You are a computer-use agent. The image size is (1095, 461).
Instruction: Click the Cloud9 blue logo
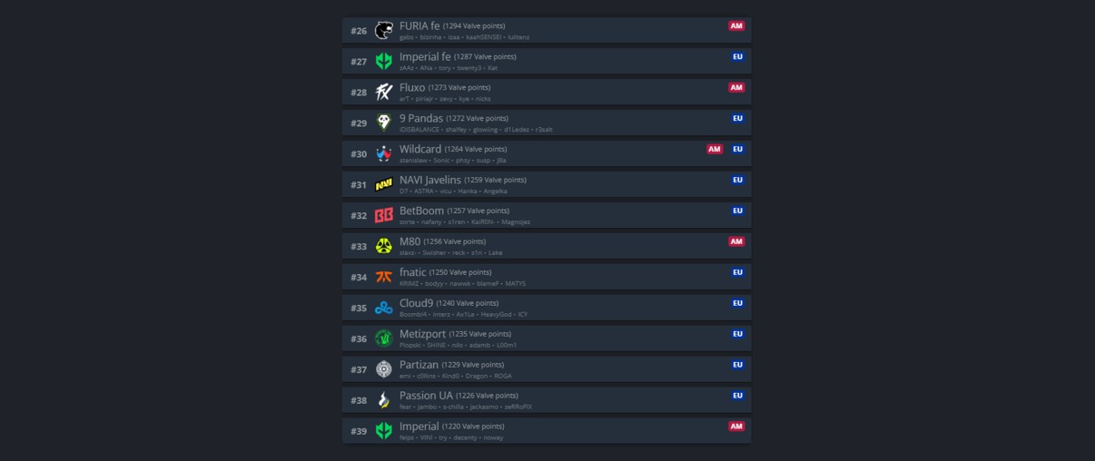click(384, 309)
